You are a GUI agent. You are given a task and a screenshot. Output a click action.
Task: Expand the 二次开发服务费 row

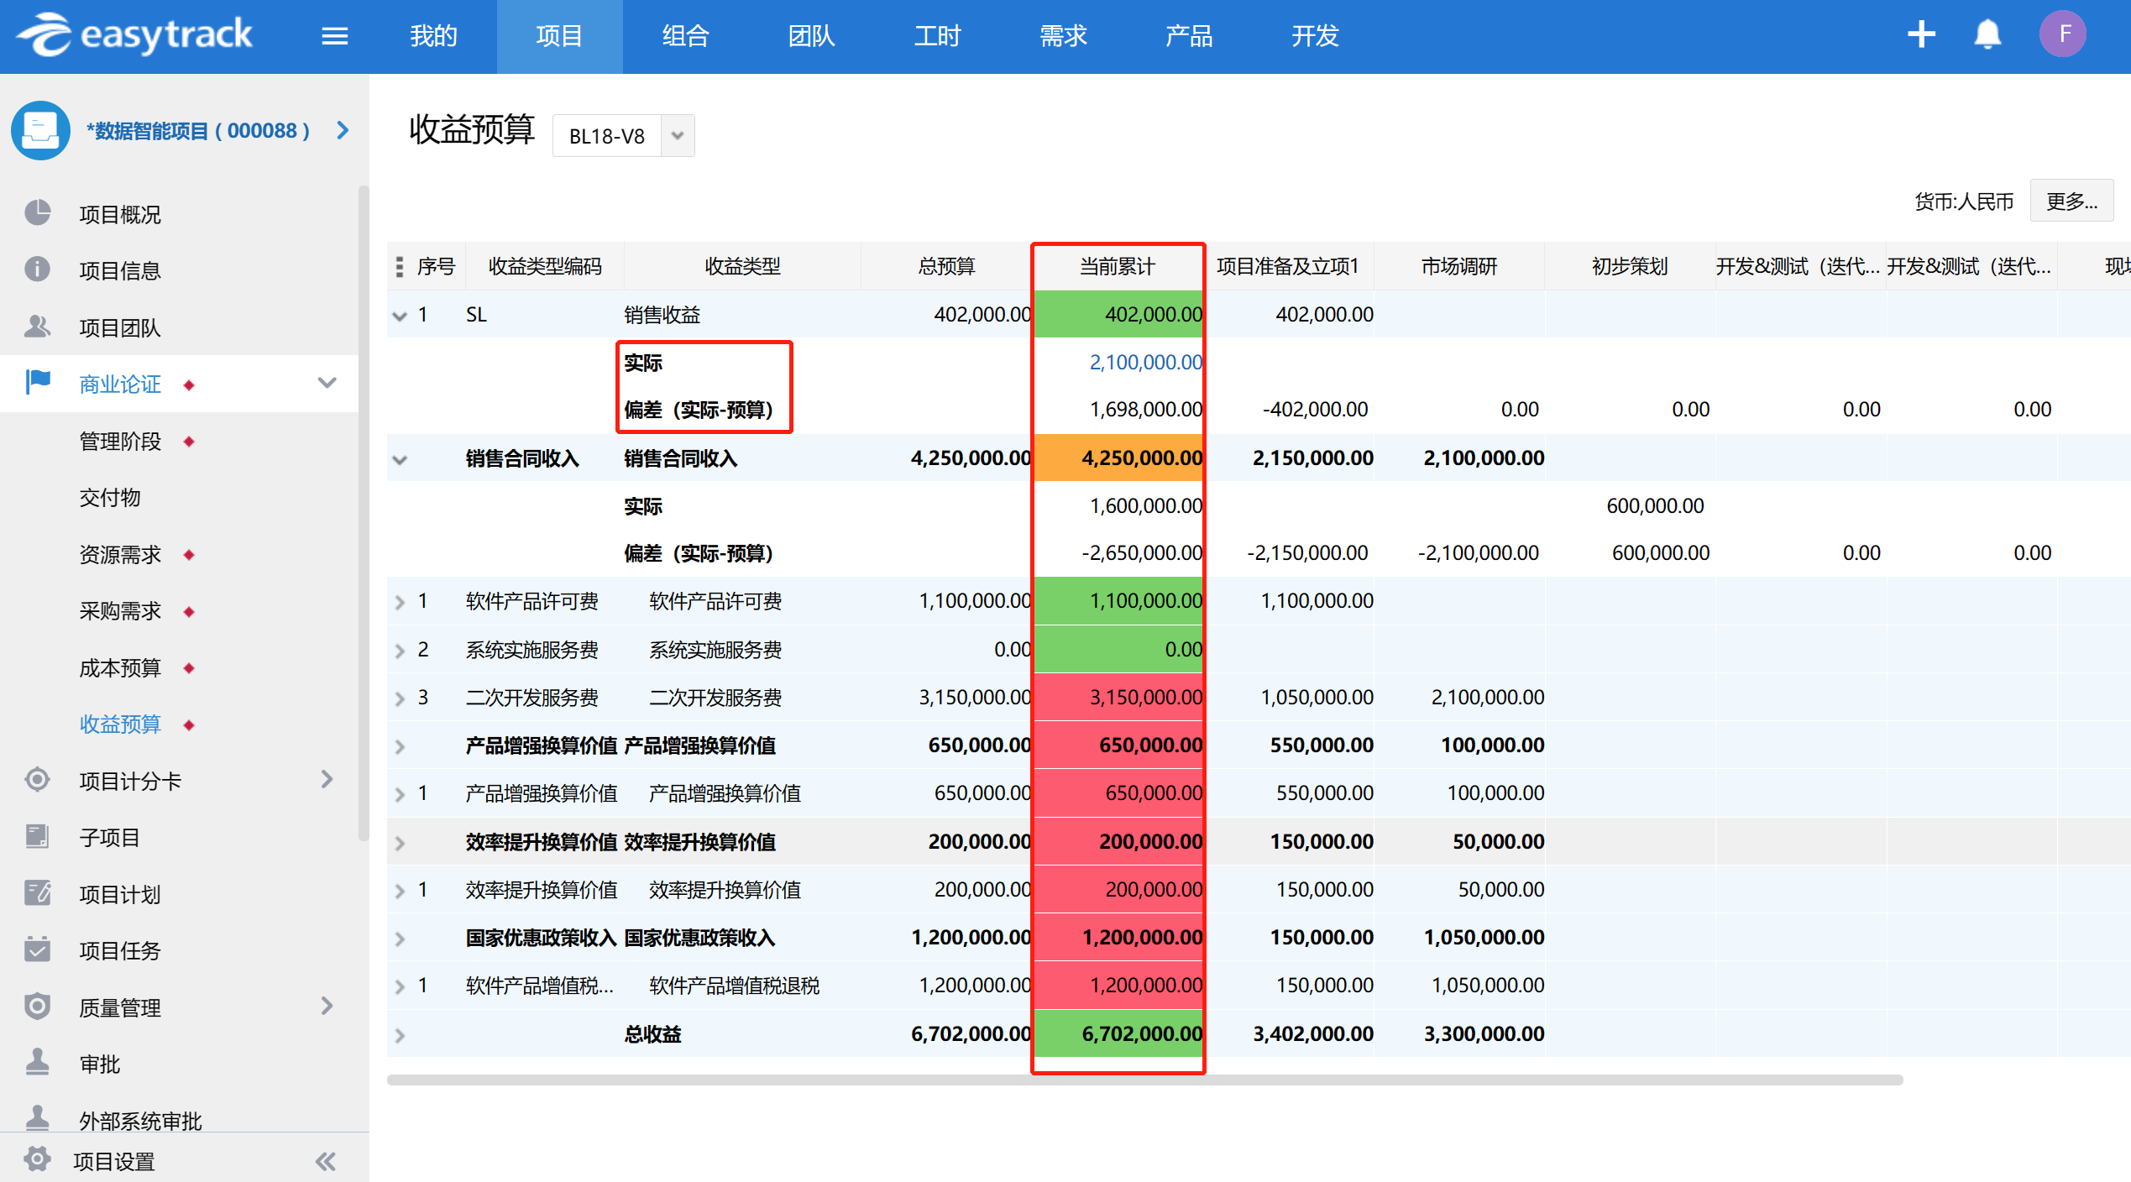click(x=400, y=698)
